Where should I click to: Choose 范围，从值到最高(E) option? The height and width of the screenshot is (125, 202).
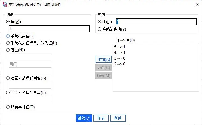(8, 92)
